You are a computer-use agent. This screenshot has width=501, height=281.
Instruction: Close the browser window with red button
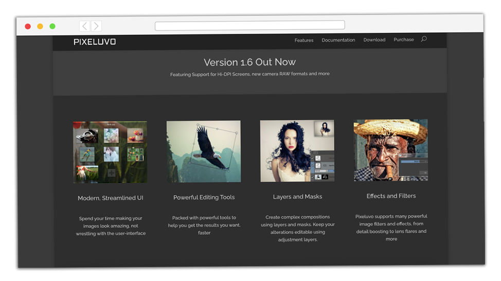point(28,27)
